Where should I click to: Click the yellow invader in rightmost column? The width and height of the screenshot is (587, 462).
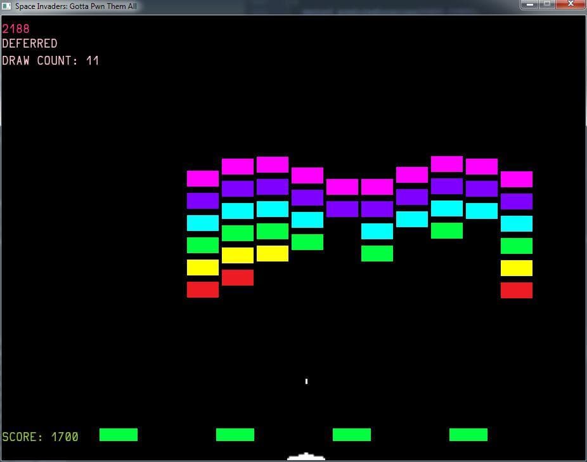[516, 268]
